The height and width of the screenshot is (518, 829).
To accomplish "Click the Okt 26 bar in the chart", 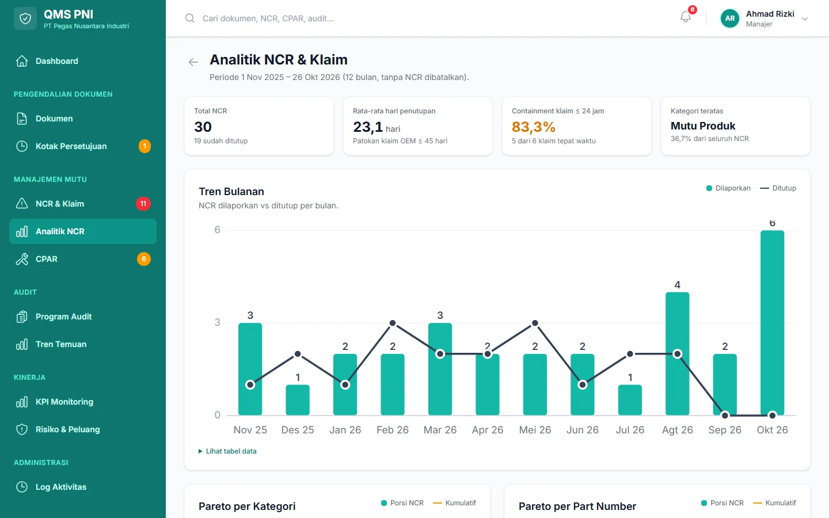I will (772, 322).
